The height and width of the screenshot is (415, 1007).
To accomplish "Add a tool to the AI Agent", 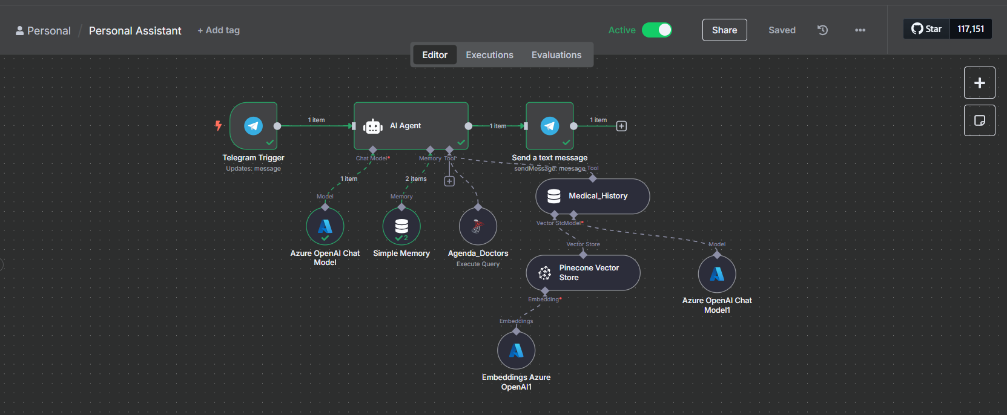I will 449,181.
